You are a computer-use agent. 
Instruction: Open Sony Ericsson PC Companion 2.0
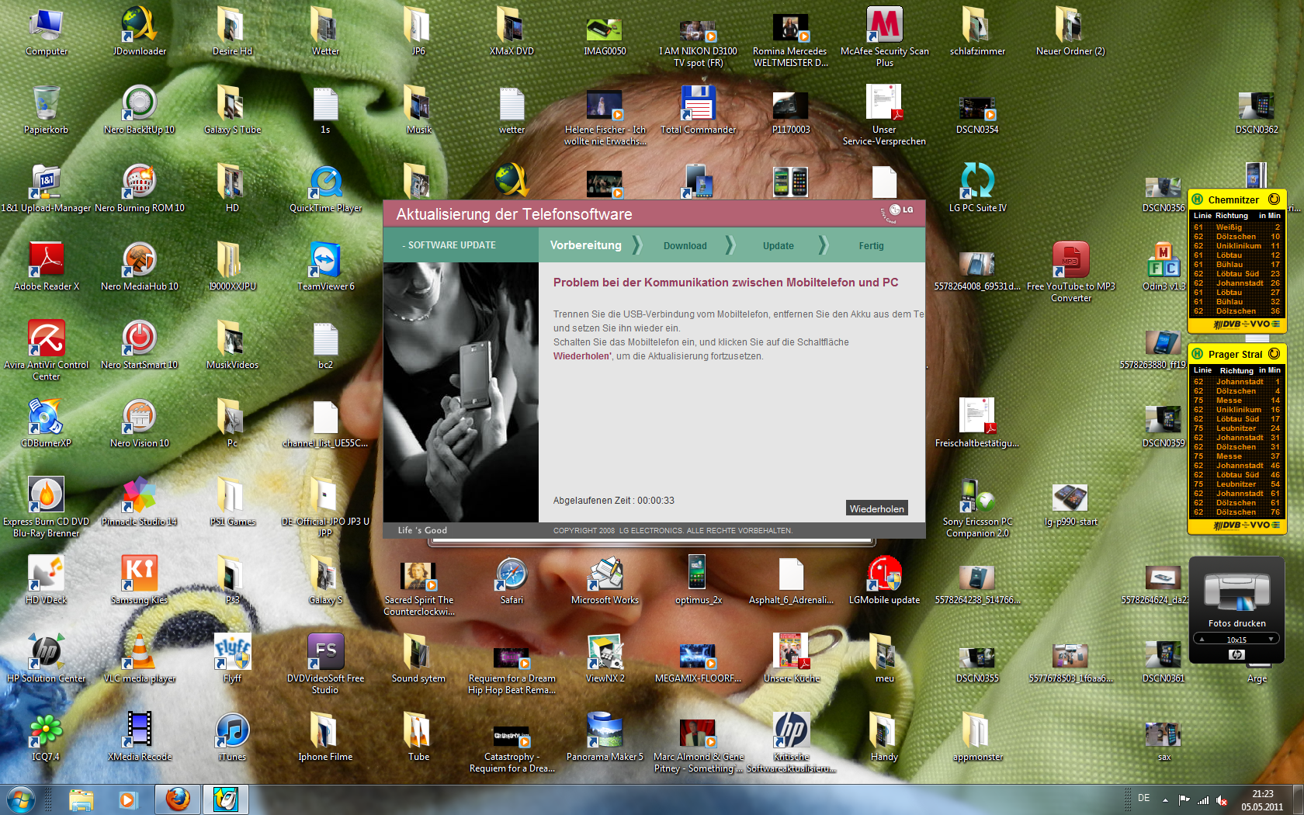coord(977,508)
